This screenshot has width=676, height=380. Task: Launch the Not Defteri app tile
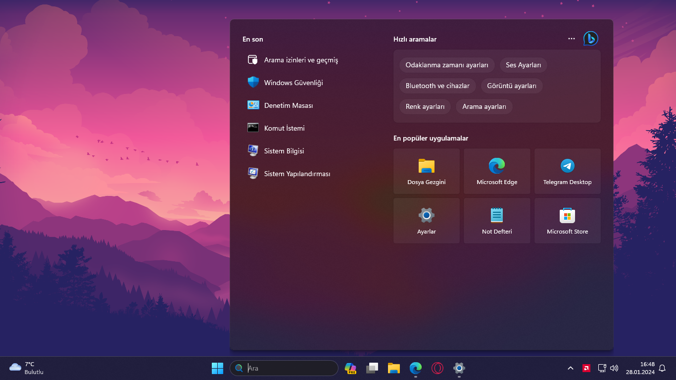pyautogui.click(x=497, y=221)
